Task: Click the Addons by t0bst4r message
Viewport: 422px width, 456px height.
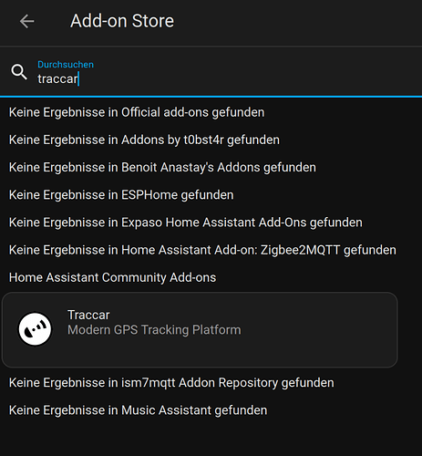Action: pos(144,140)
